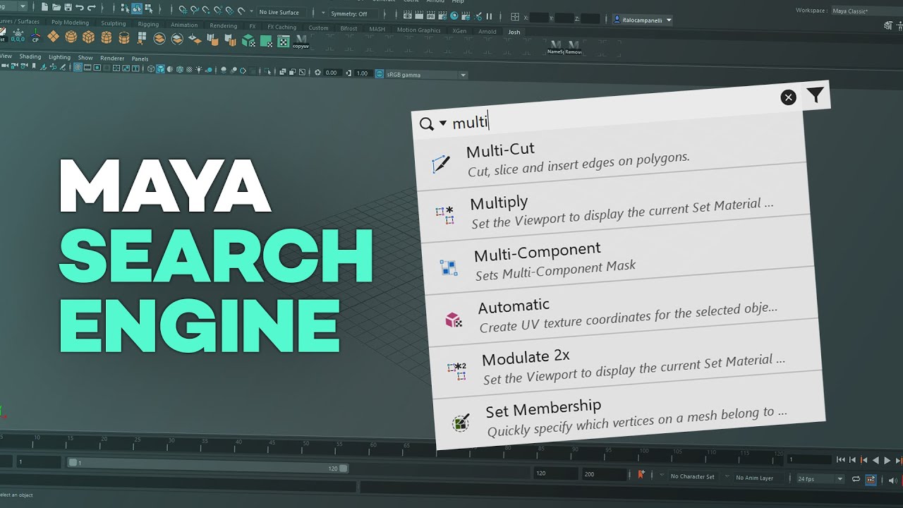Toggle the viewport grid display icon
903x508 pixels.
[78, 68]
